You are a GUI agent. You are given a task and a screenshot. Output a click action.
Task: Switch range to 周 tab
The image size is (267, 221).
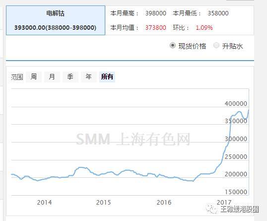tap(34, 76)
